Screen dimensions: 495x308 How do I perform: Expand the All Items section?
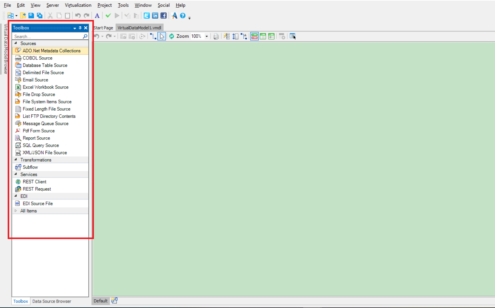pos(16,211)
